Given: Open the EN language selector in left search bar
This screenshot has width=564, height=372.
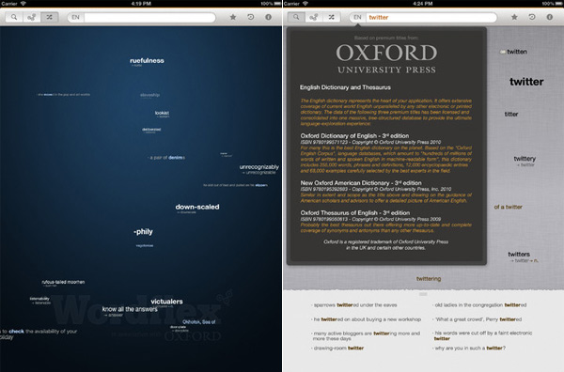Looking at the screenshot, I should [x=75, y=17].
